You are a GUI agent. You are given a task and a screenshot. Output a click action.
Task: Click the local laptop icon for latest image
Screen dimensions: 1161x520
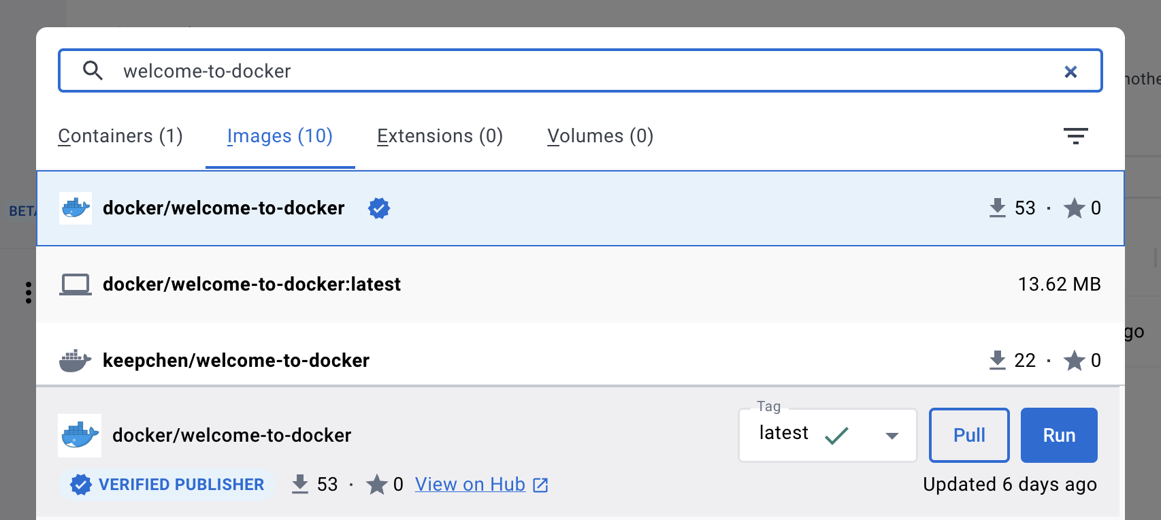[x=76, y=285]
